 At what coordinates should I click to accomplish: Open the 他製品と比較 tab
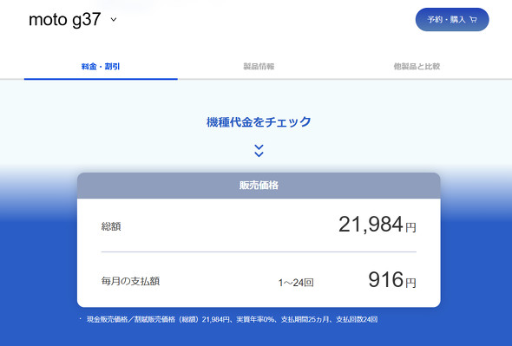[417, 67]
